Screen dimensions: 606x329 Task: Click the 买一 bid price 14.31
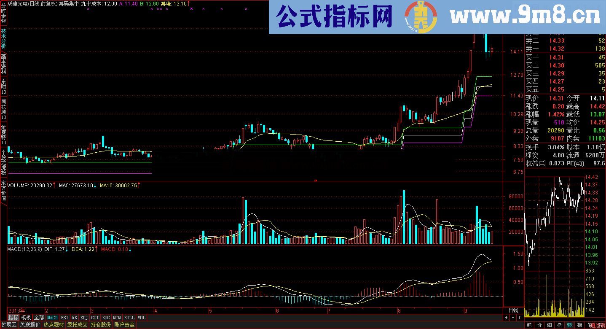557,57
